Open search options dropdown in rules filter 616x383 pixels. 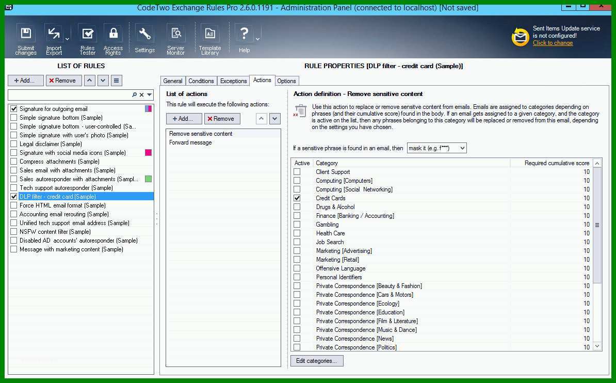point(149,95)
